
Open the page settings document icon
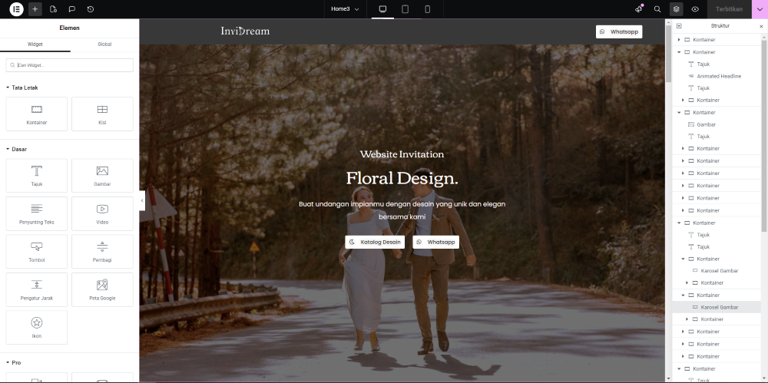tap(54, 9)
